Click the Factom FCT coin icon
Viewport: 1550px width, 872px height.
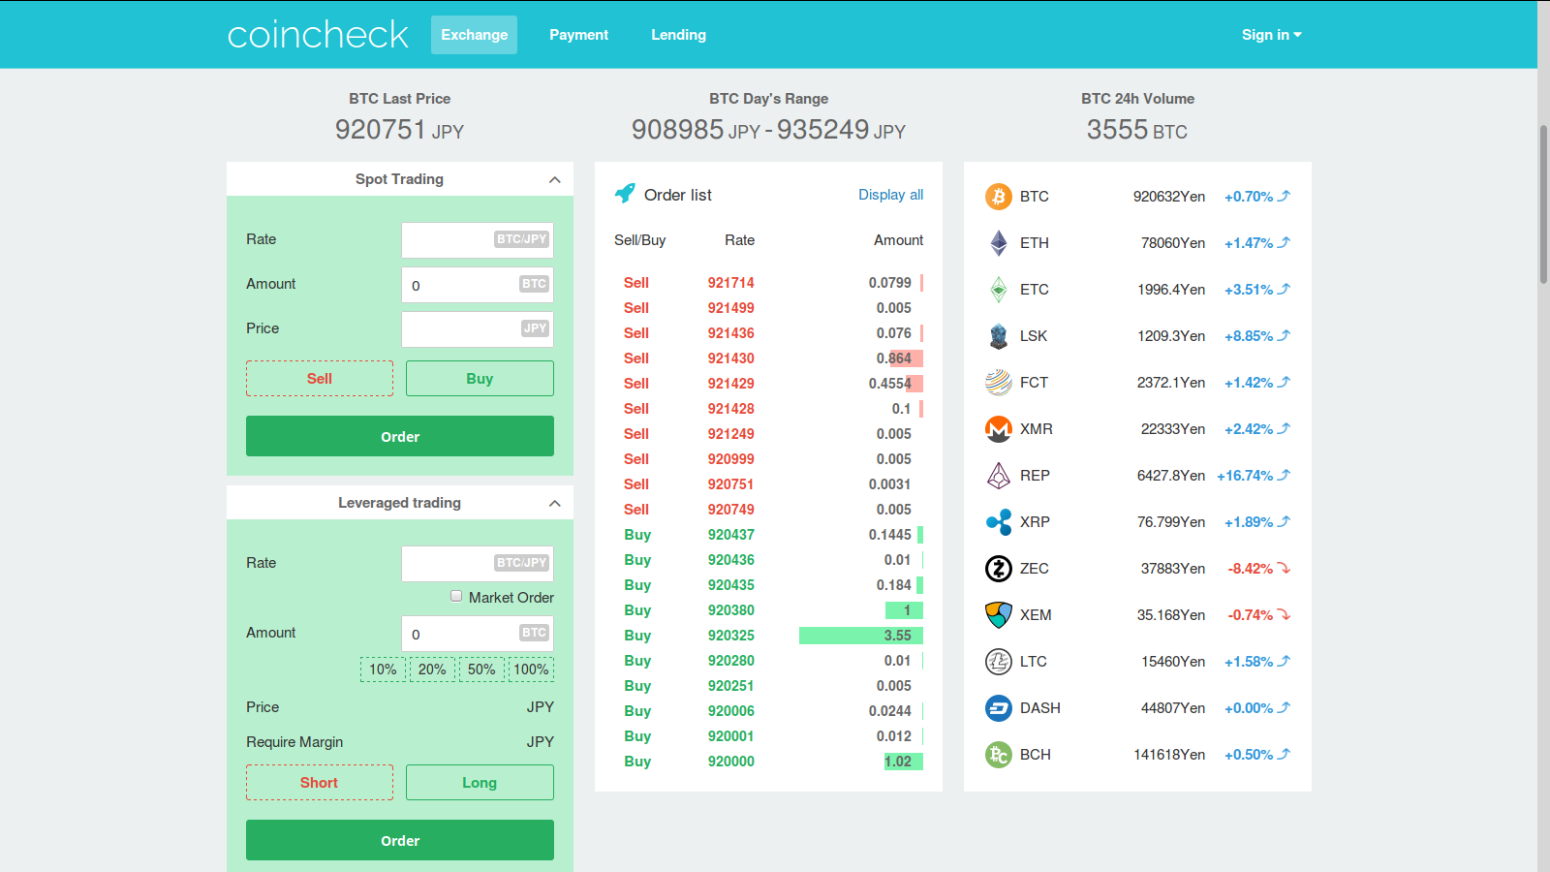point(998,383)
